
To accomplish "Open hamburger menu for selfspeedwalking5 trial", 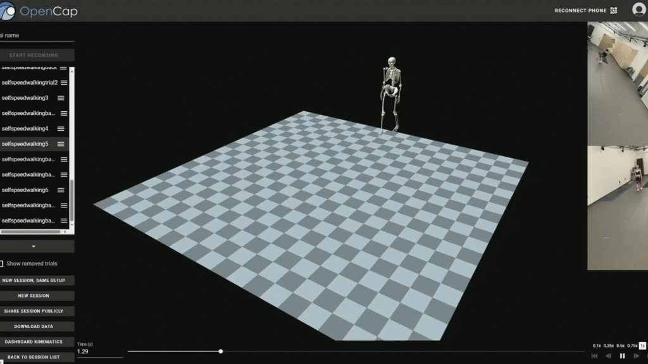I will [x=61, y=144].
